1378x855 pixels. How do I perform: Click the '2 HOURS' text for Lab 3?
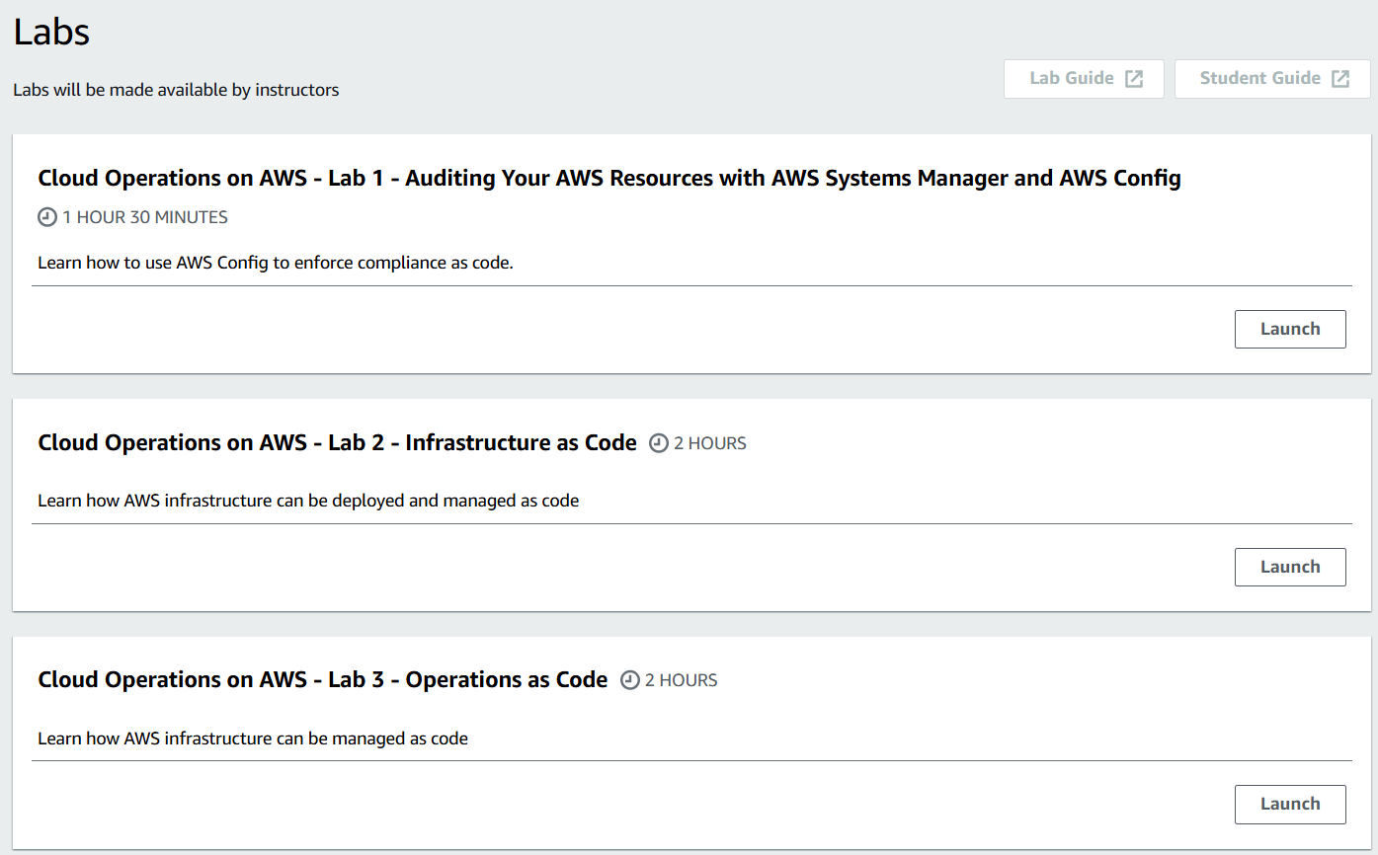(x=682, y=680)
